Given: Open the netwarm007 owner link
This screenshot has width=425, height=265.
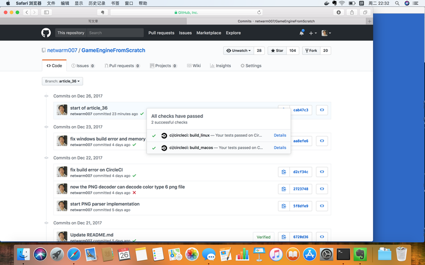Looking at the screenshot, I should pos(62,50).
